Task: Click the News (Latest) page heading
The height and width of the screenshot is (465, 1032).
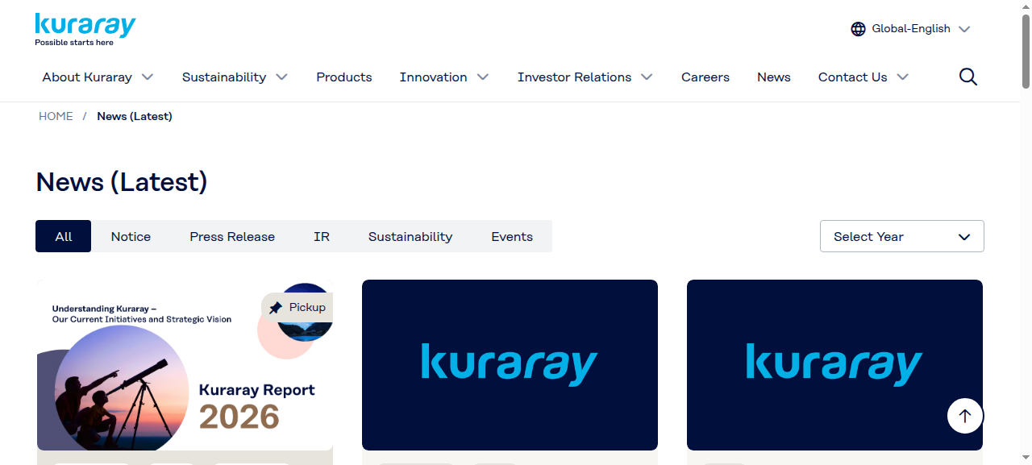Action: click(x=122, y=182)
